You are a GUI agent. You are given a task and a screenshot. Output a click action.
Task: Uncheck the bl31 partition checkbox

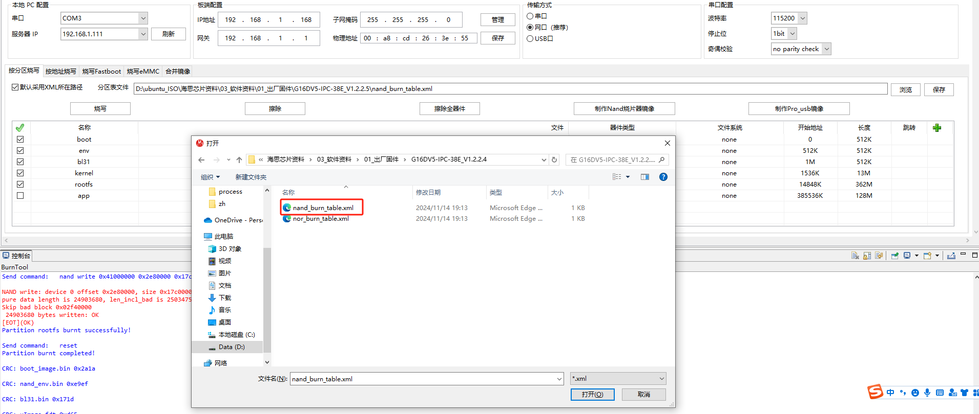click(20, 162)
